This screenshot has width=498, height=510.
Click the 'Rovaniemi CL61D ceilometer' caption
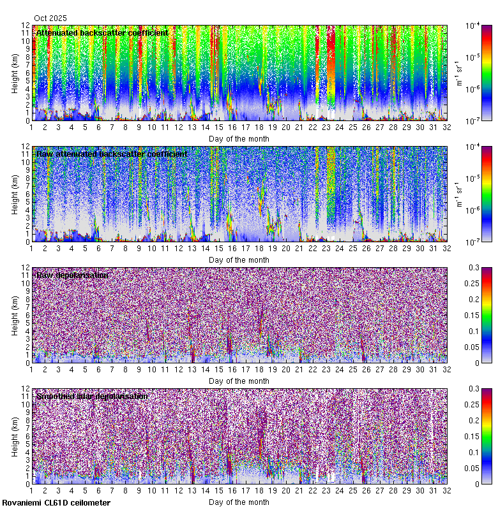pyautogui.click(x=56, y=503)
